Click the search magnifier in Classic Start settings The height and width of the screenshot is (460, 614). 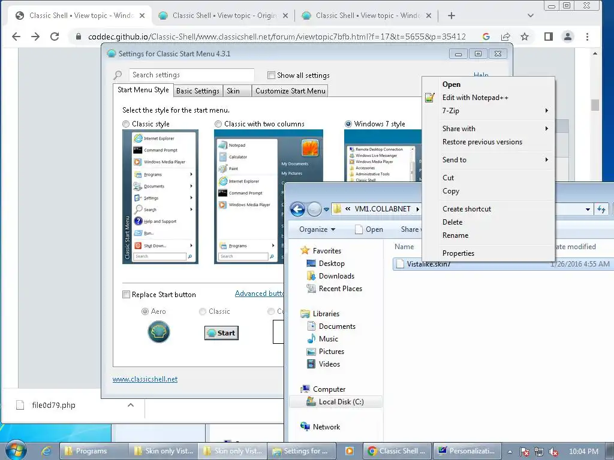tap(118, 75)
